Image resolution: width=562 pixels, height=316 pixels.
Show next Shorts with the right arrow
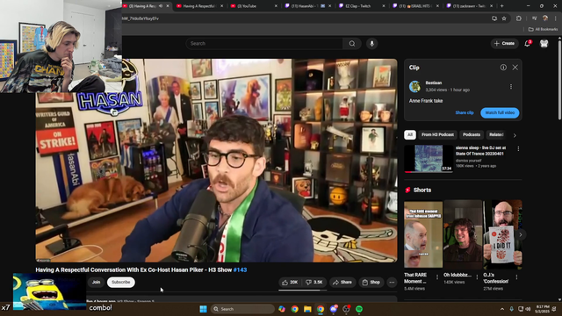[521, 234]
